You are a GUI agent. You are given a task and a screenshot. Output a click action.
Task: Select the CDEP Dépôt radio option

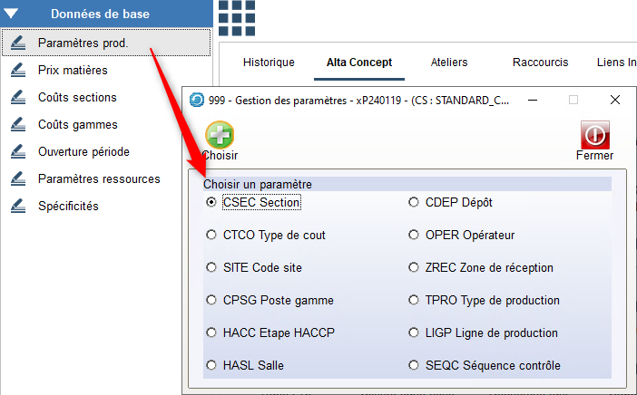click(x=414, y=203)
